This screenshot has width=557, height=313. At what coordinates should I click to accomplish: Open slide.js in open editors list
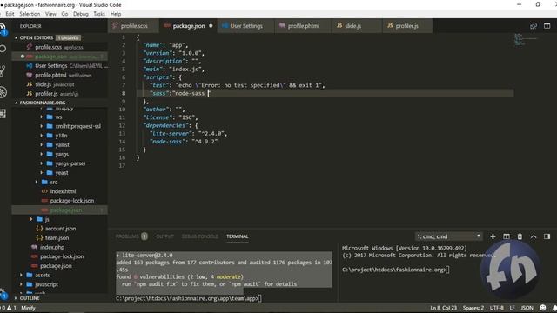coord(60,84)
